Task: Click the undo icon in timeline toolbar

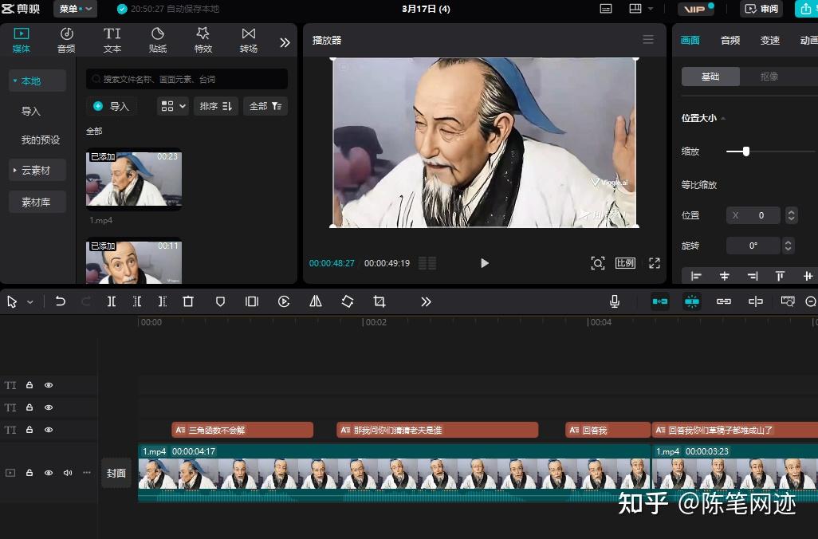Action: point(60,301)
